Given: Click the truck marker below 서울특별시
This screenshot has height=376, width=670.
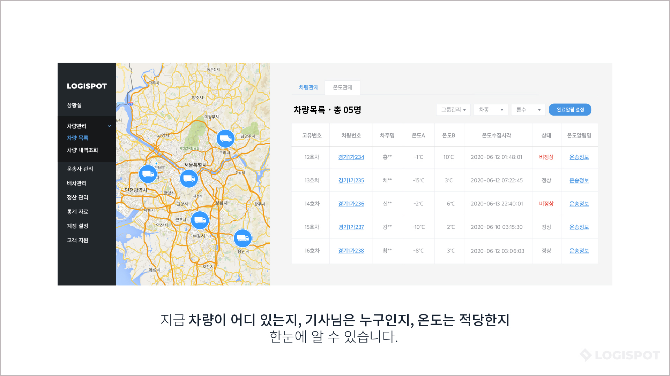Looking at the screenshot, I should 189,179.
